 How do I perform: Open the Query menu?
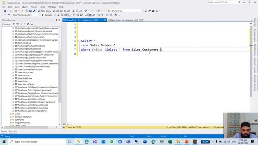[25, 7]
